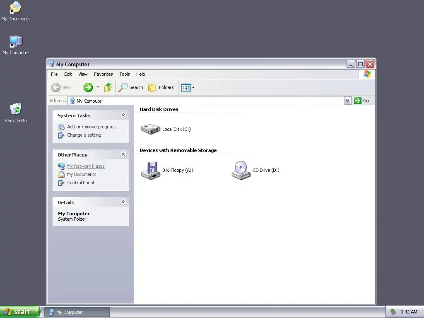This screenshot has width=424, height=318.
Task: Click Devices with Removable Storage header
Action: [178, 150]
